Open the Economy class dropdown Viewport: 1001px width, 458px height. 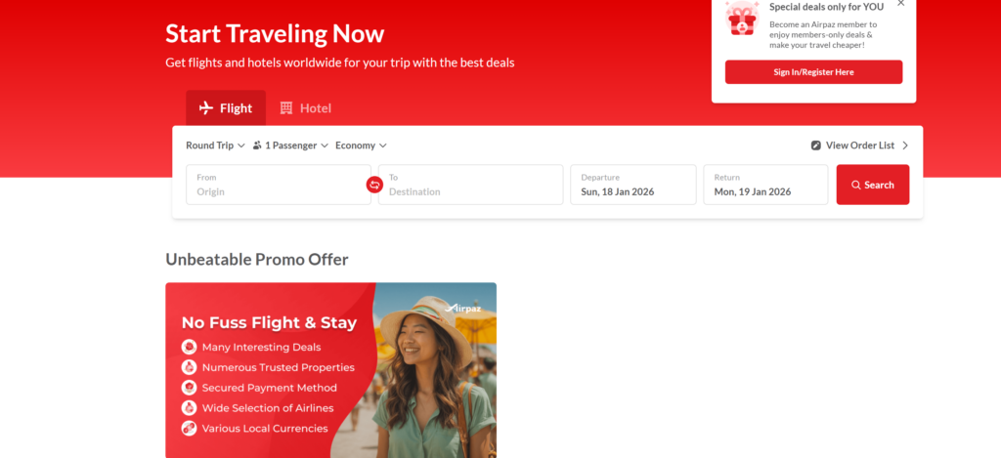coord(361,146)
